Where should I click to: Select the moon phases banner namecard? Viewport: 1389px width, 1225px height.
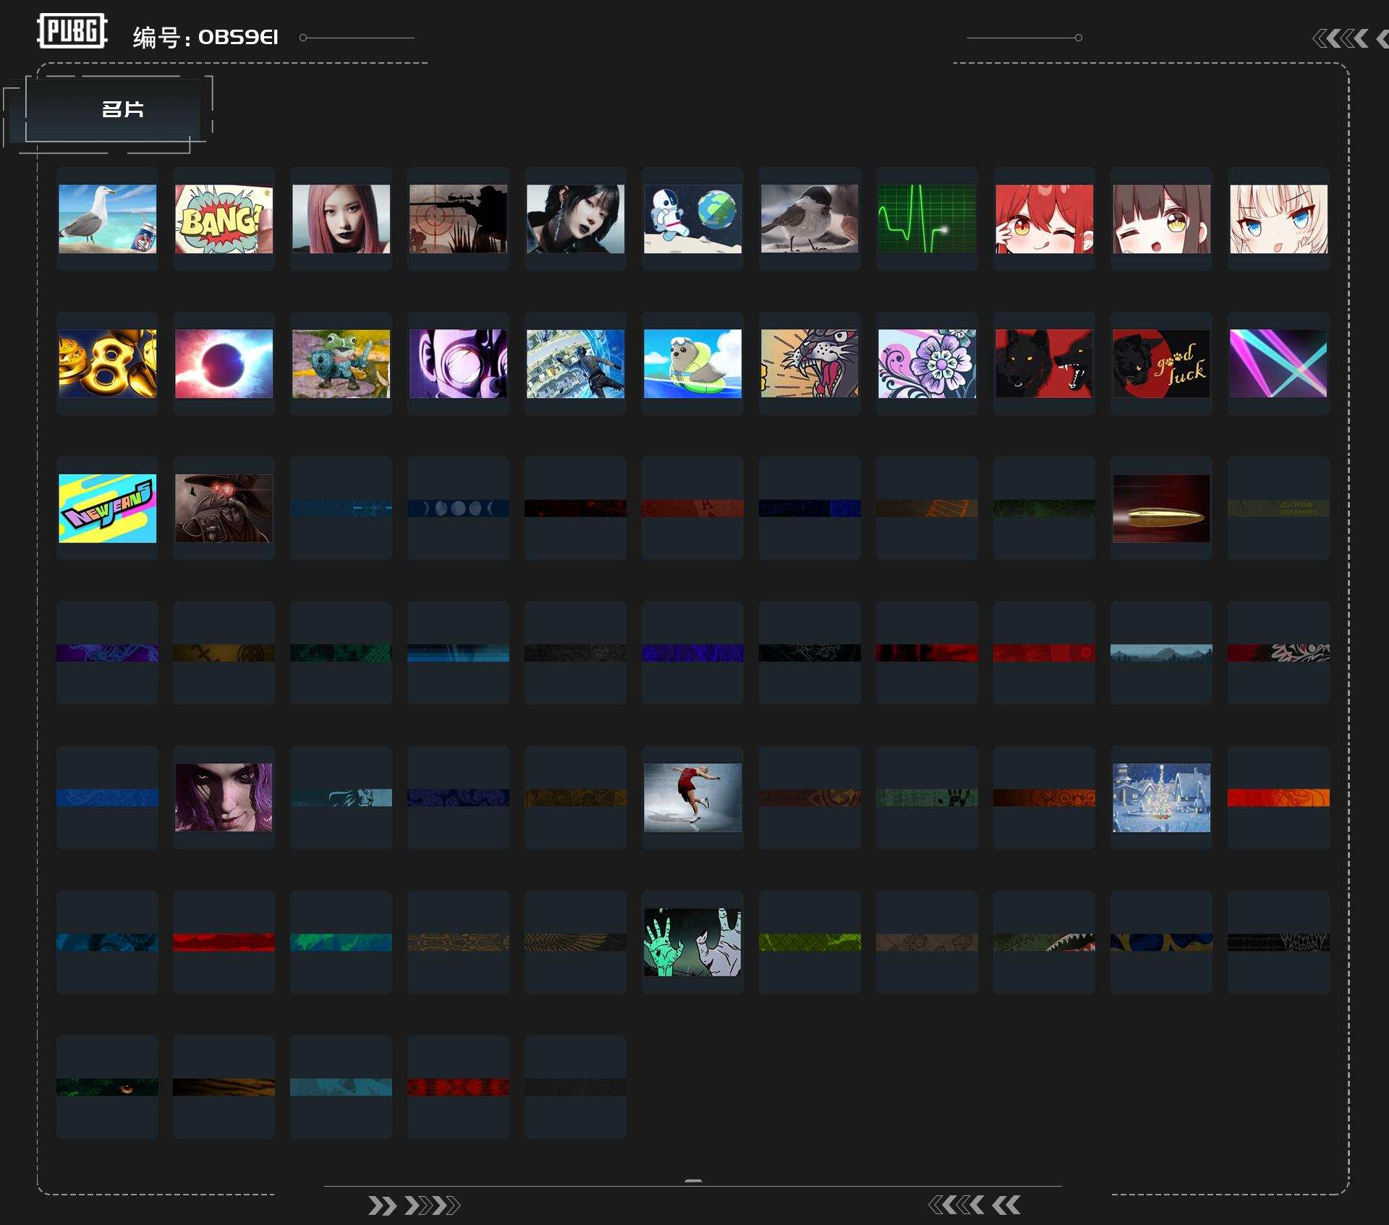(x=458, y=508)
